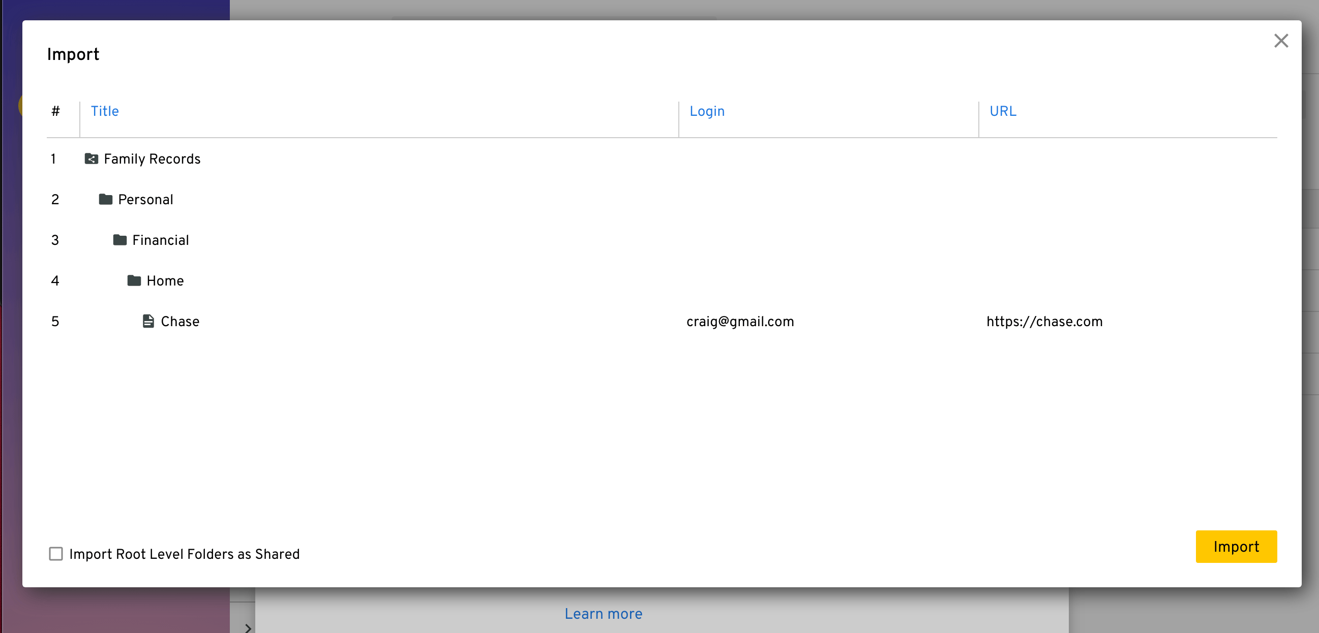The height and width of the screenshot is (633, 1319).
Task: Click the Title column header
Action: [x=104, y=111]
